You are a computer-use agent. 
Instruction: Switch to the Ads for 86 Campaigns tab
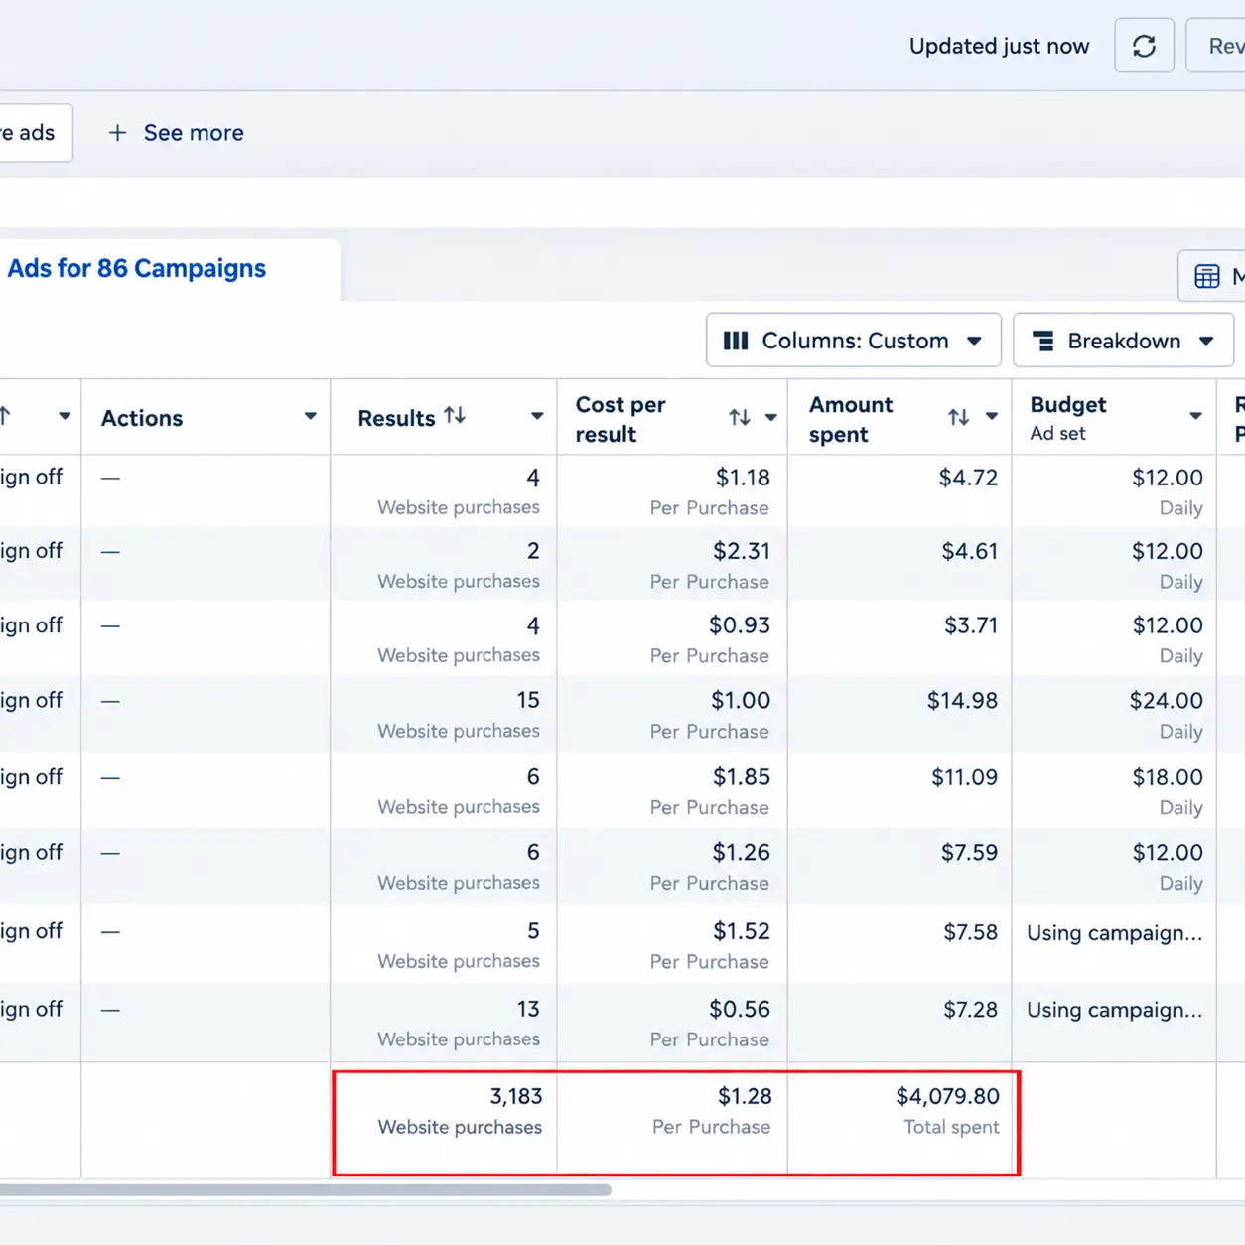137,269
